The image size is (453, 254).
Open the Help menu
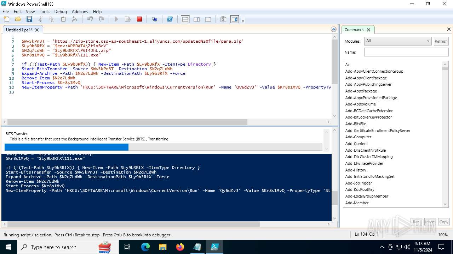pos(97,12)
